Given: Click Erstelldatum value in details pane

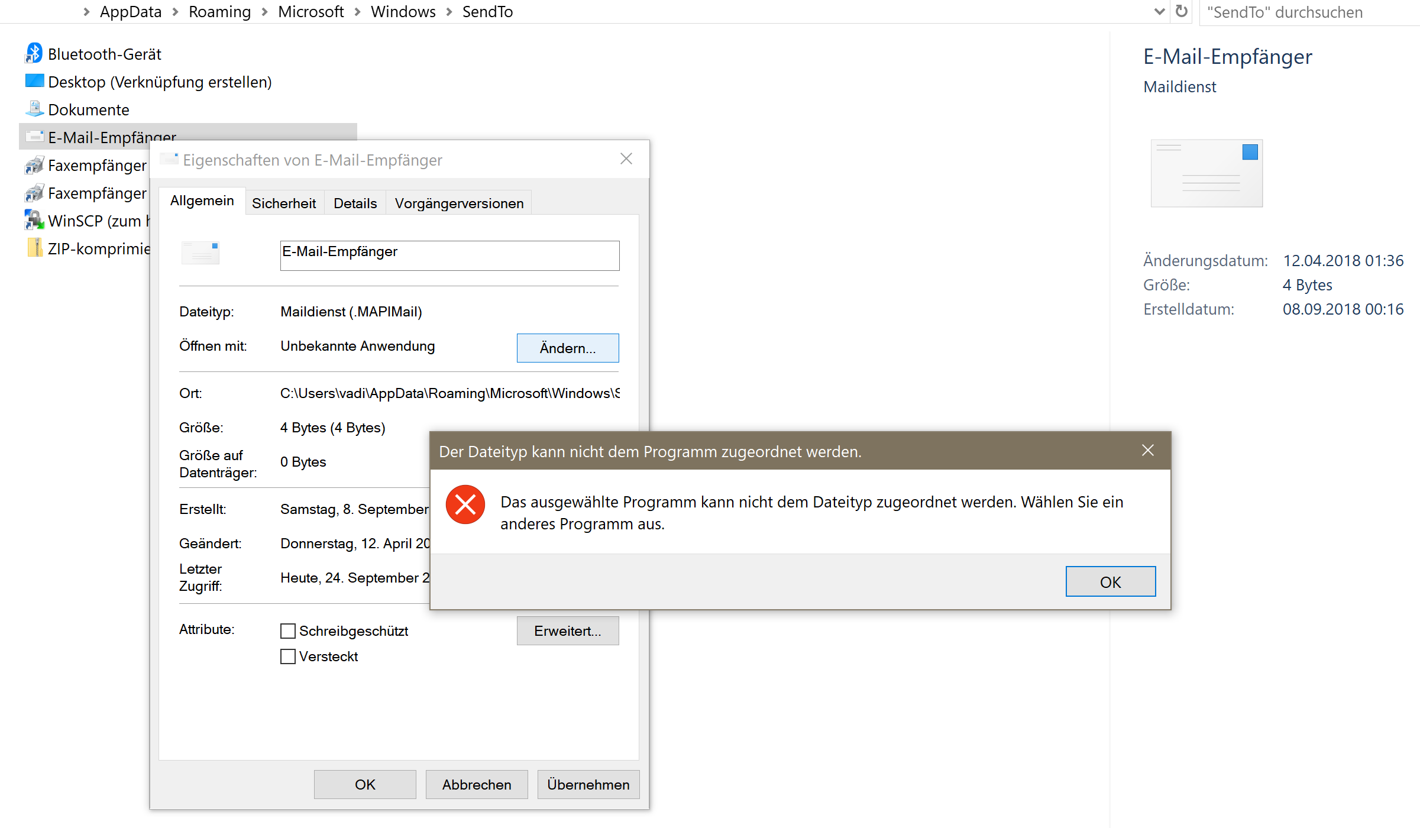Looking at the screenshot, I should (x=1343, y=309).
